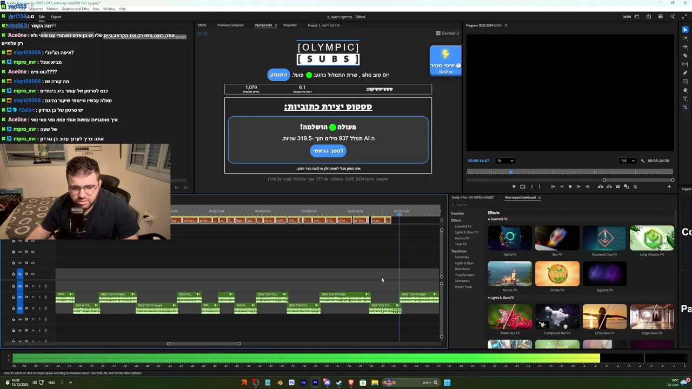Click Export Frame camera icon

(618, 186)
